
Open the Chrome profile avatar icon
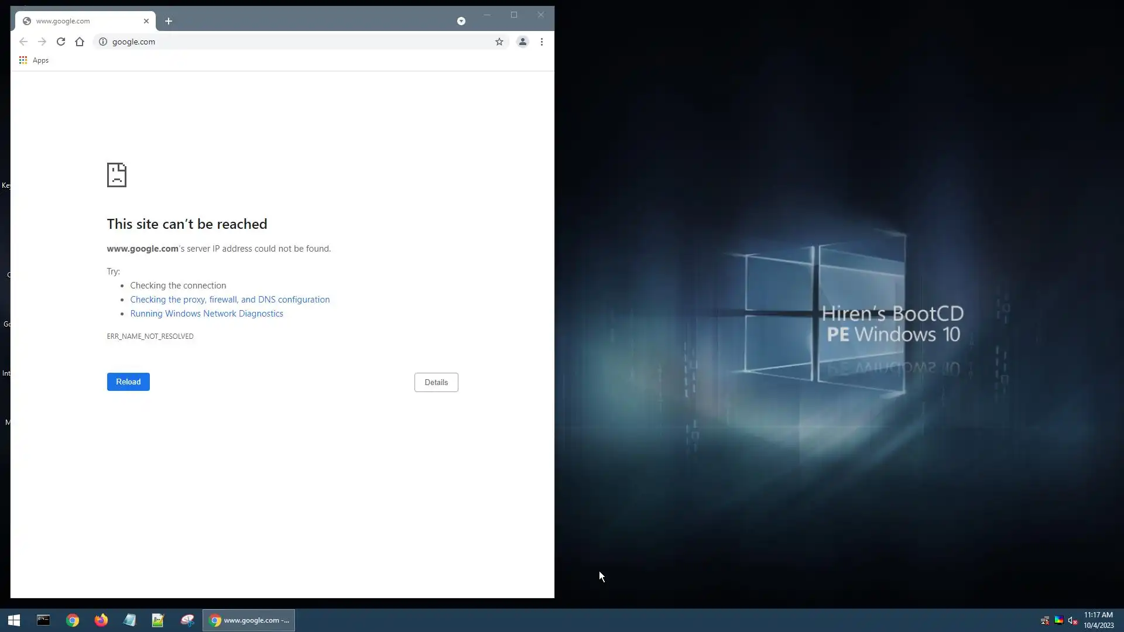[523, 42]
